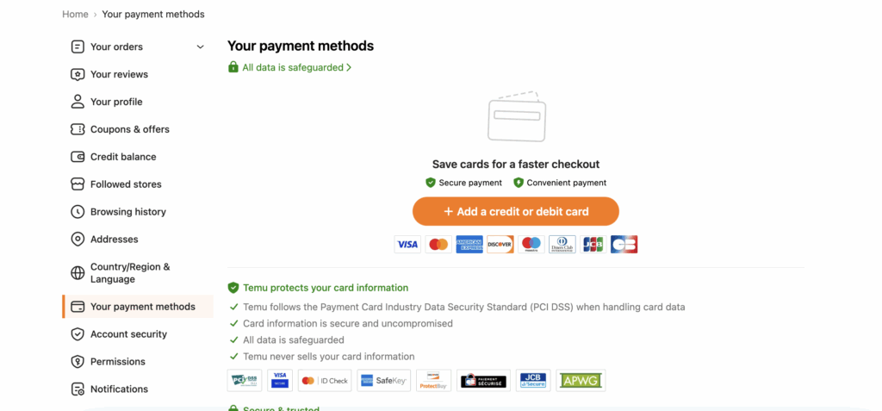The width and height of the screenshot is (882, 411).
Task: Click the American Express logo icon
Action: click(469, 245)
